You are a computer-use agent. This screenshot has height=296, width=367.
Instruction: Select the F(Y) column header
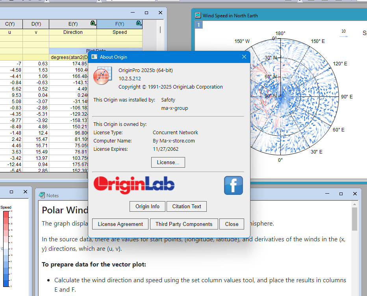tap(120, 24)
